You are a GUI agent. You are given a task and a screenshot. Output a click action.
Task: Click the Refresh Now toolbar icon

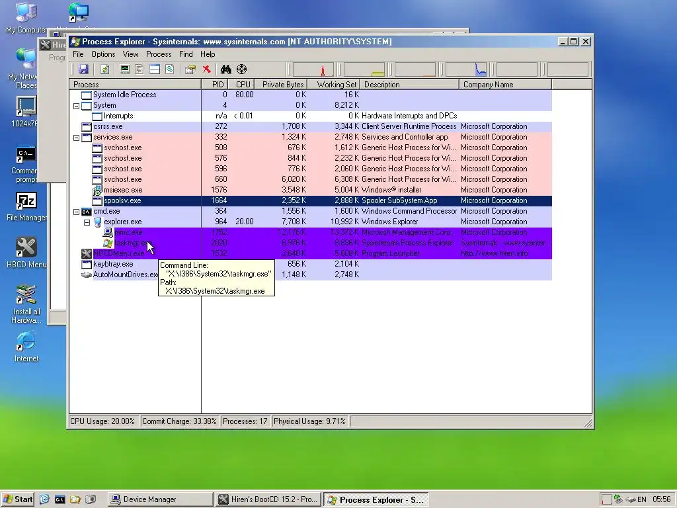(104, 69)
